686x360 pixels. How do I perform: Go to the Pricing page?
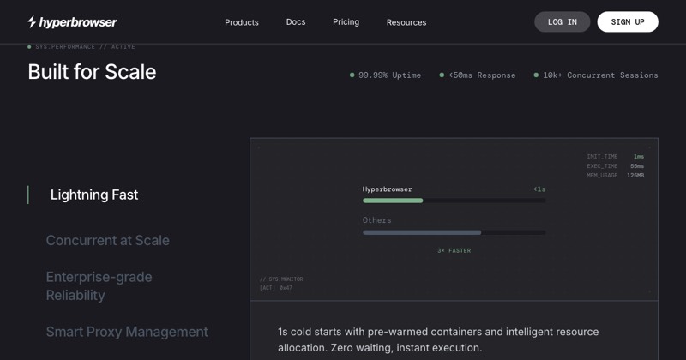pyautogui.click(x=346, y=22)
